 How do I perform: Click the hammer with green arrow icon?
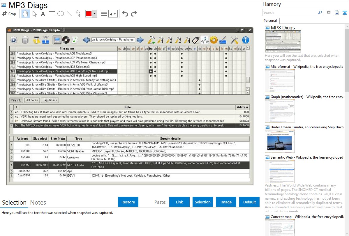[x=151, y=40]
